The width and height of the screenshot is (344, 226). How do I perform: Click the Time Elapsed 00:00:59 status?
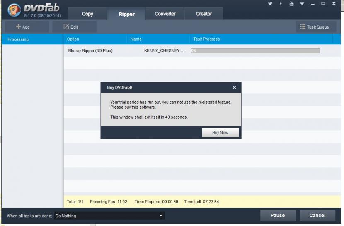pos(156,202)
